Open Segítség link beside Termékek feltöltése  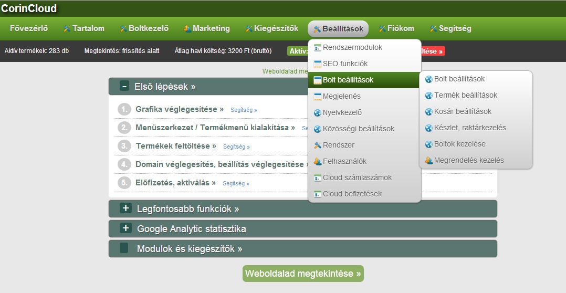236,147
